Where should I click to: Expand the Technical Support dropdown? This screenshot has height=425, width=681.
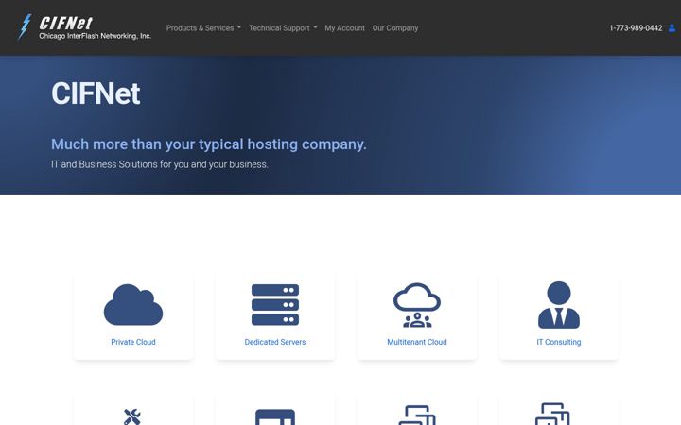[x=283, y=27]
